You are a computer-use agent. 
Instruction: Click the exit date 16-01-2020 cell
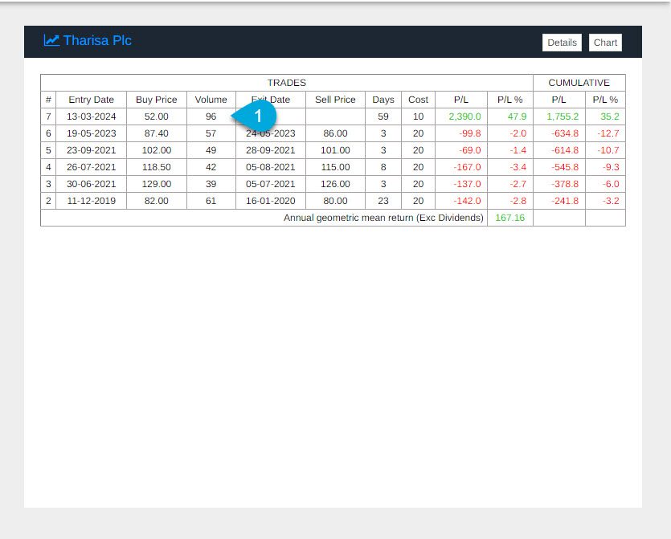coord(270,201)
